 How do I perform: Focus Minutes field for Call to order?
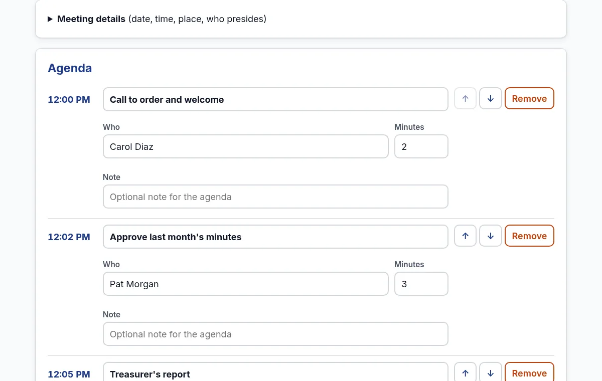coord(421,146)
